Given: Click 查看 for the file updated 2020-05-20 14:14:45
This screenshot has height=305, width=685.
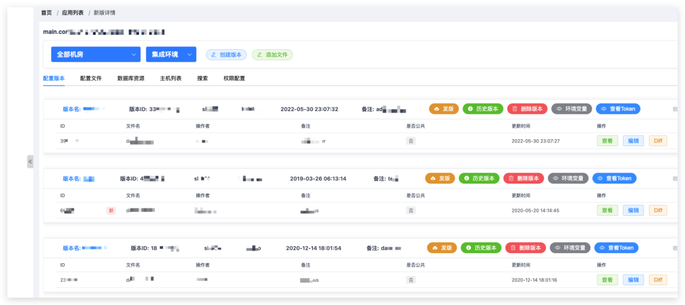Looking at the screenshot, I should (x=607, y=211).
